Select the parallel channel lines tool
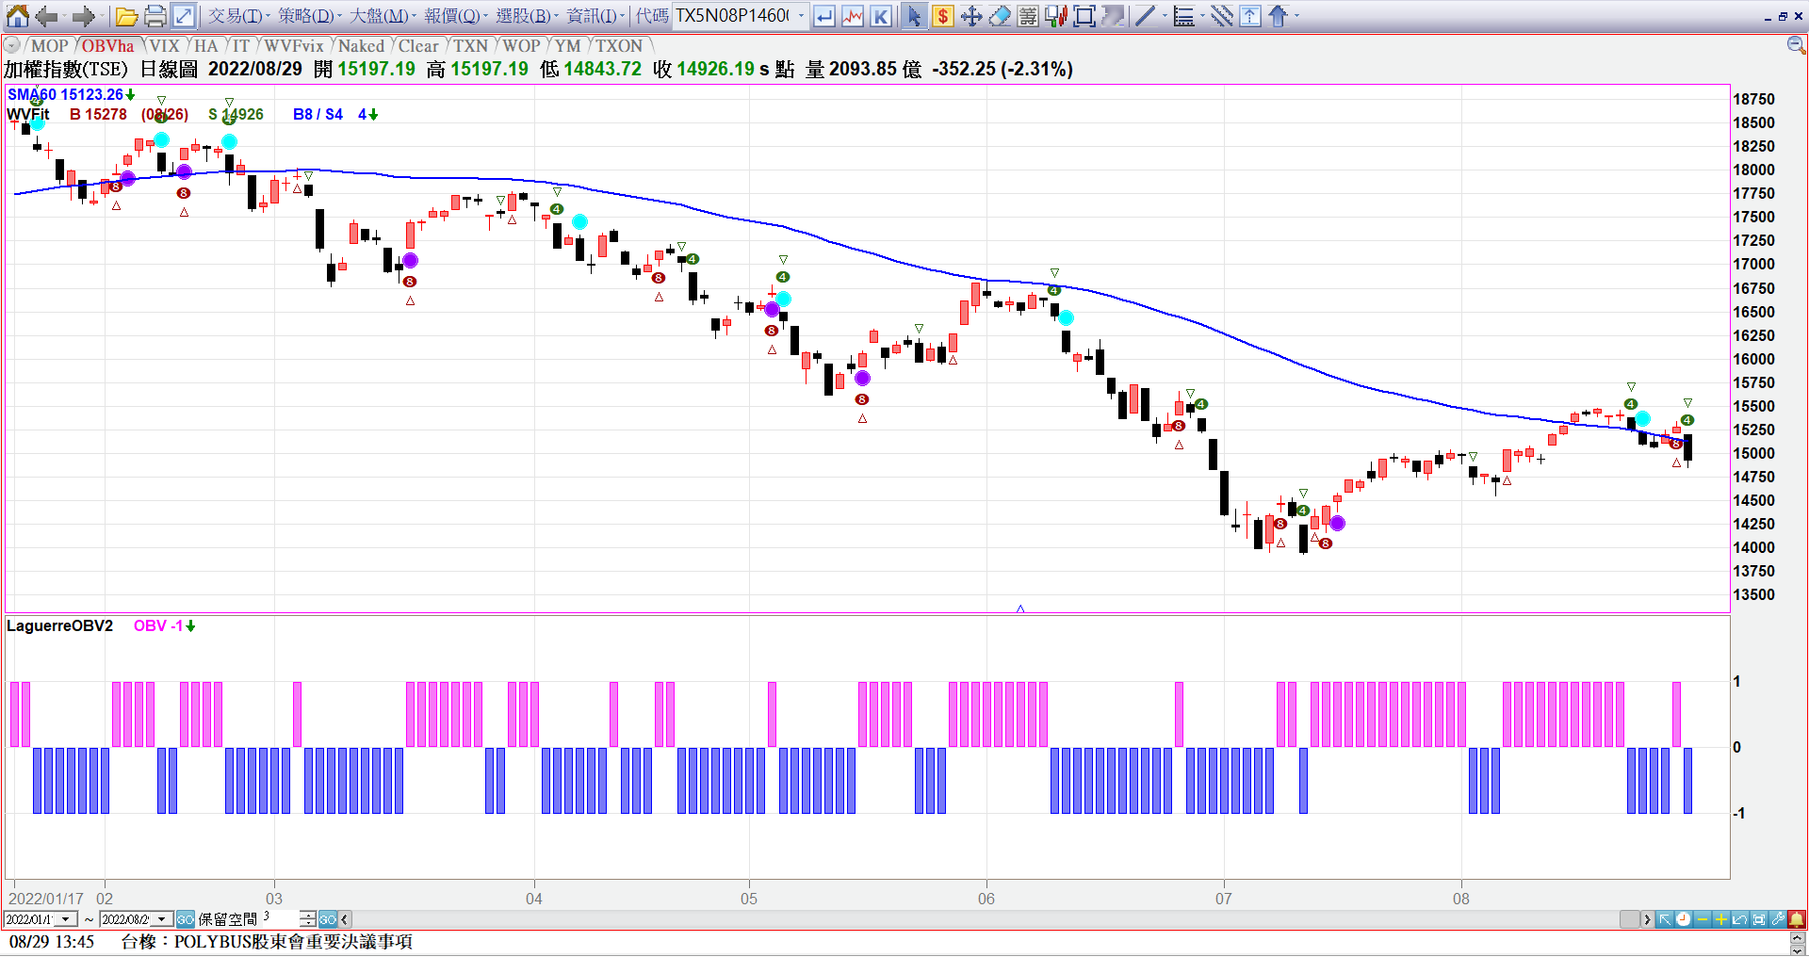 [1222, 16]
